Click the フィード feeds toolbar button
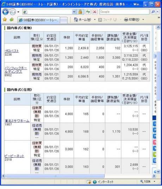 pyautogui.click(x=108, y=20)
